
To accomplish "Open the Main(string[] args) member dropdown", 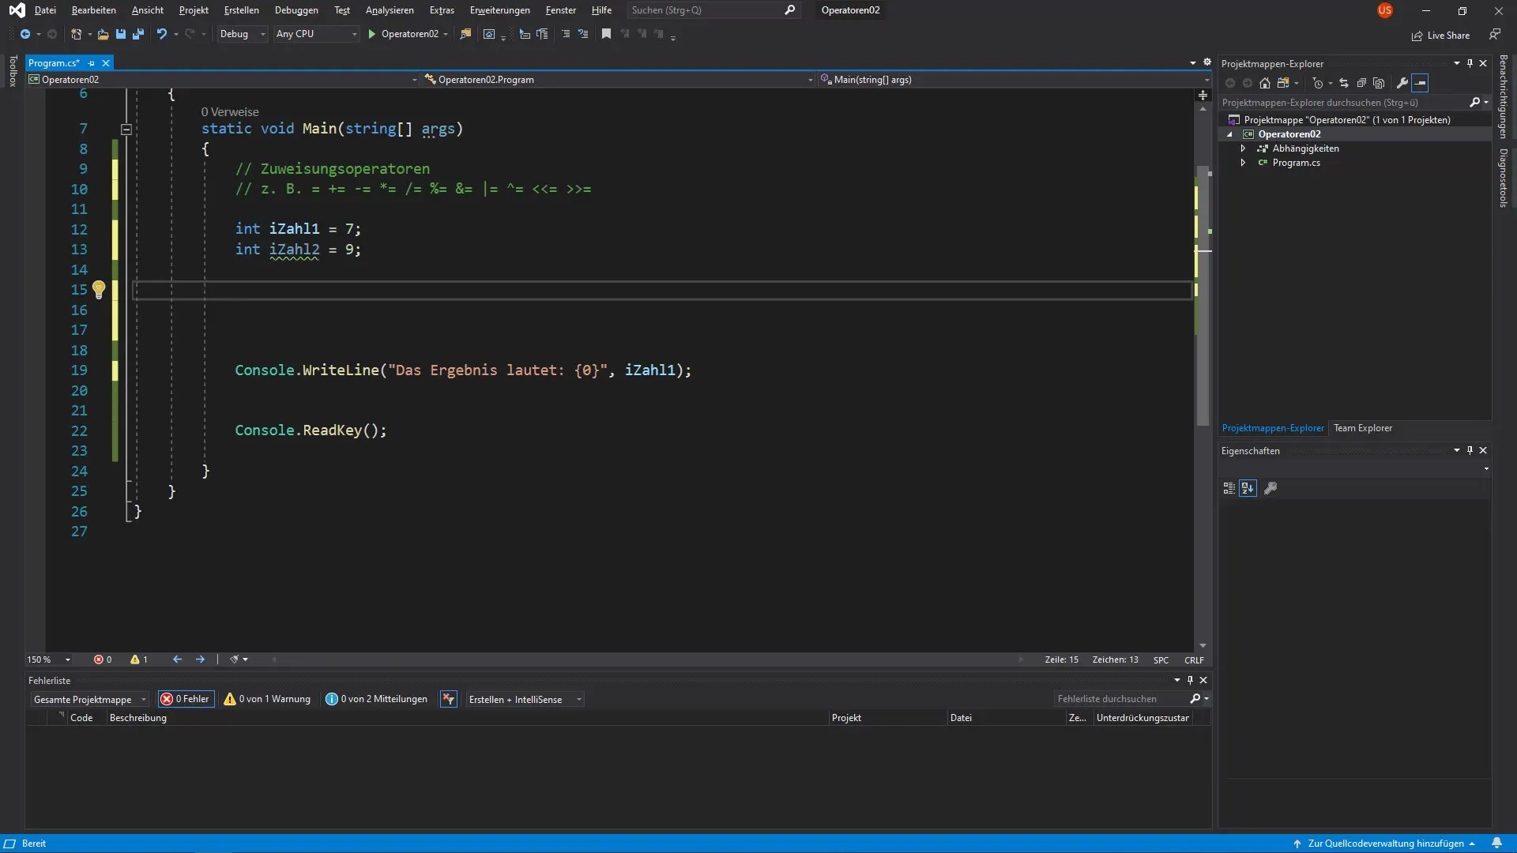I will pos(1014,80).
